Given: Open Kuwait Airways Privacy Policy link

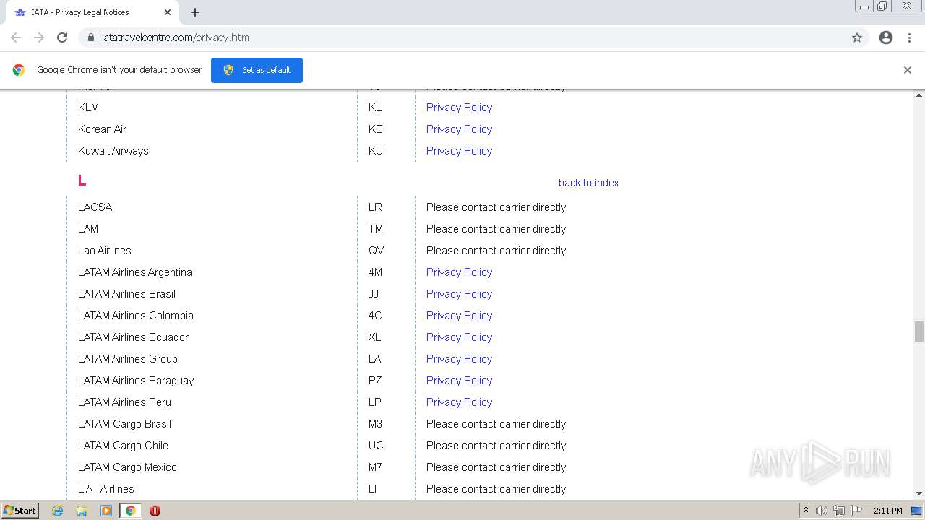Looking at the screenshot, I should [x=459, y=151].
